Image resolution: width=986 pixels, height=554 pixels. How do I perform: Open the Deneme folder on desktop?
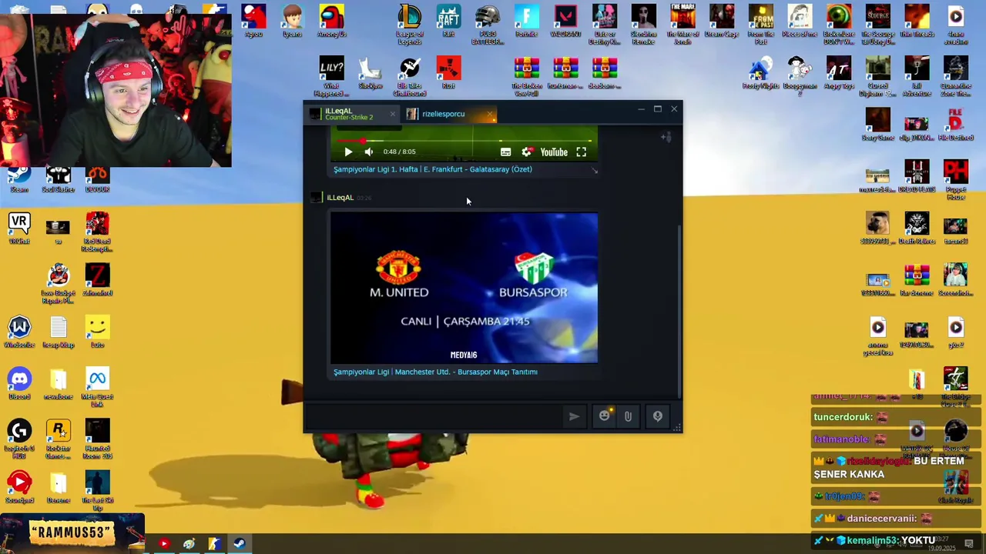point(59,487)
